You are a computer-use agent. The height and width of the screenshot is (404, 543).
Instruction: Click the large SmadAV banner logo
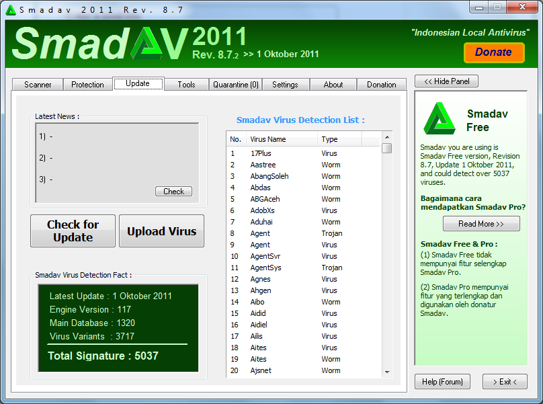(99, 45)
